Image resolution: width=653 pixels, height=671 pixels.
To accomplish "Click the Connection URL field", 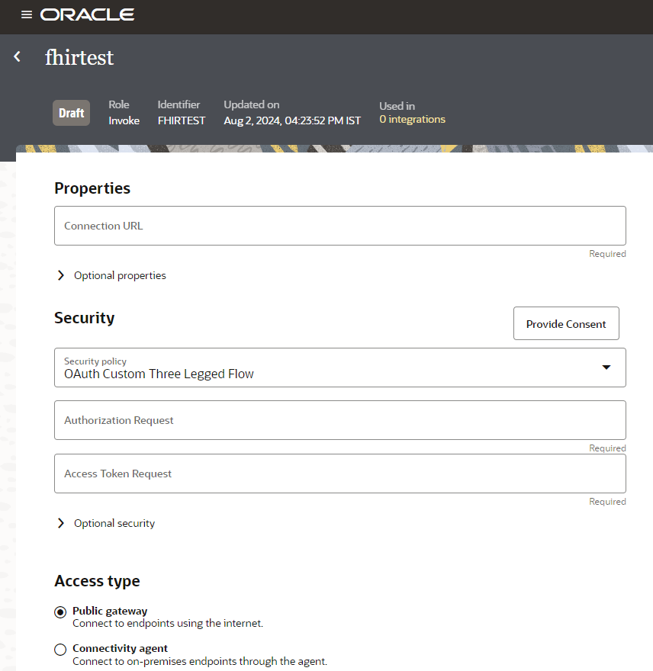I will click(340, 226).
